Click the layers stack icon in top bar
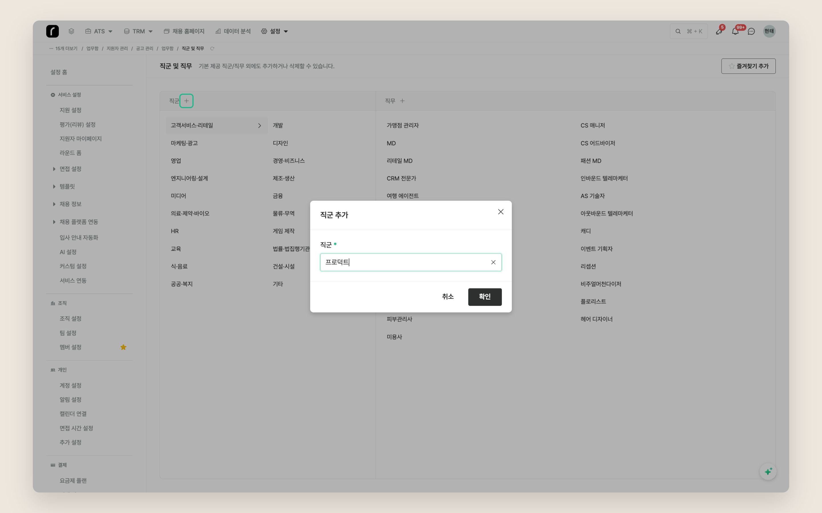This screenshot has width=822, height=513. tap(71, 31)
